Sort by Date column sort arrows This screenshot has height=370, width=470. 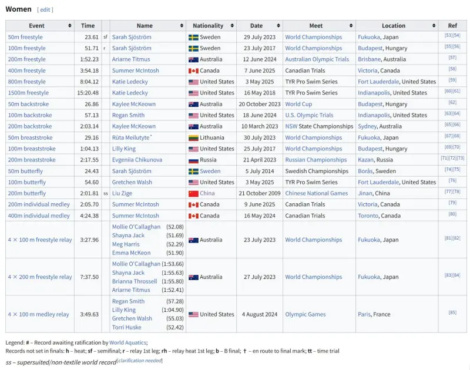point(278,26)
